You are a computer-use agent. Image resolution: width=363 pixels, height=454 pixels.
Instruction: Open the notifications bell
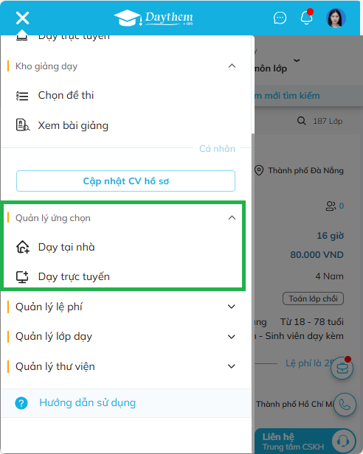coord(306,18)
